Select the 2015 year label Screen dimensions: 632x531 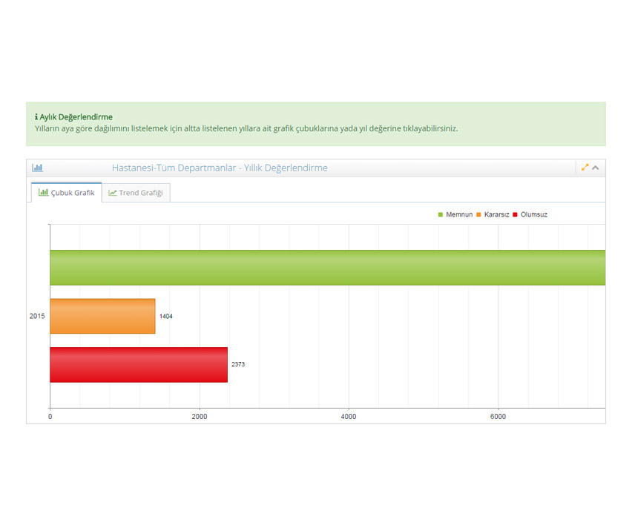click(37, 316)
